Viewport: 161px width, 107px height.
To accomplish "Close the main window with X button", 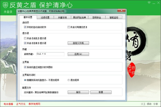I will [x=158, y=2].
